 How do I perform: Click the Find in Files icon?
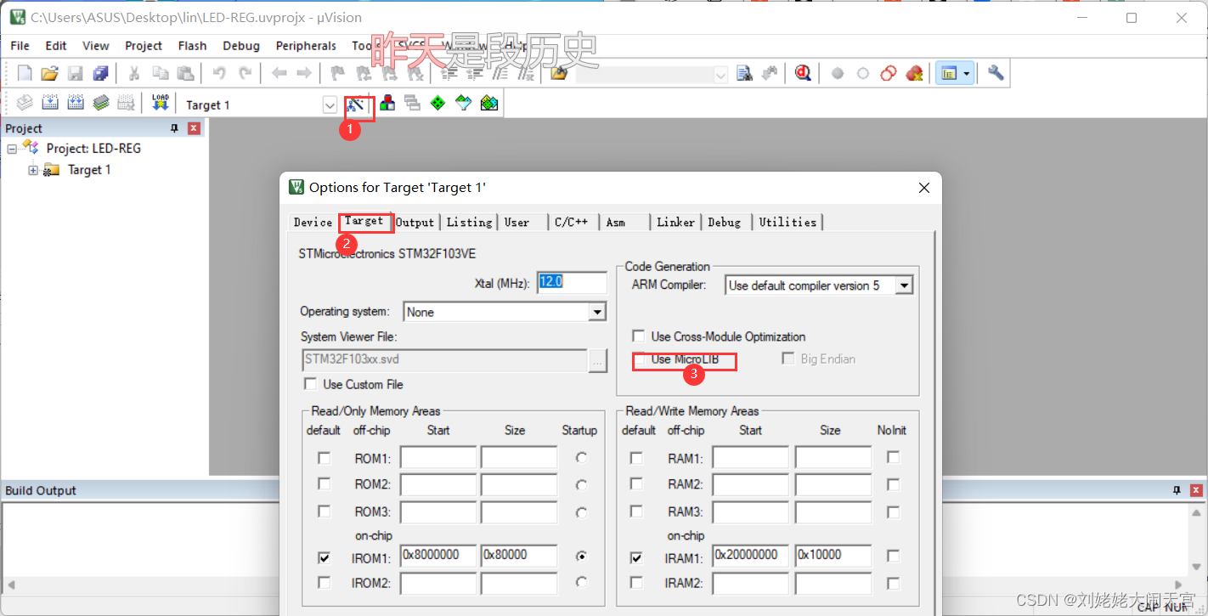tap(558, 74)
